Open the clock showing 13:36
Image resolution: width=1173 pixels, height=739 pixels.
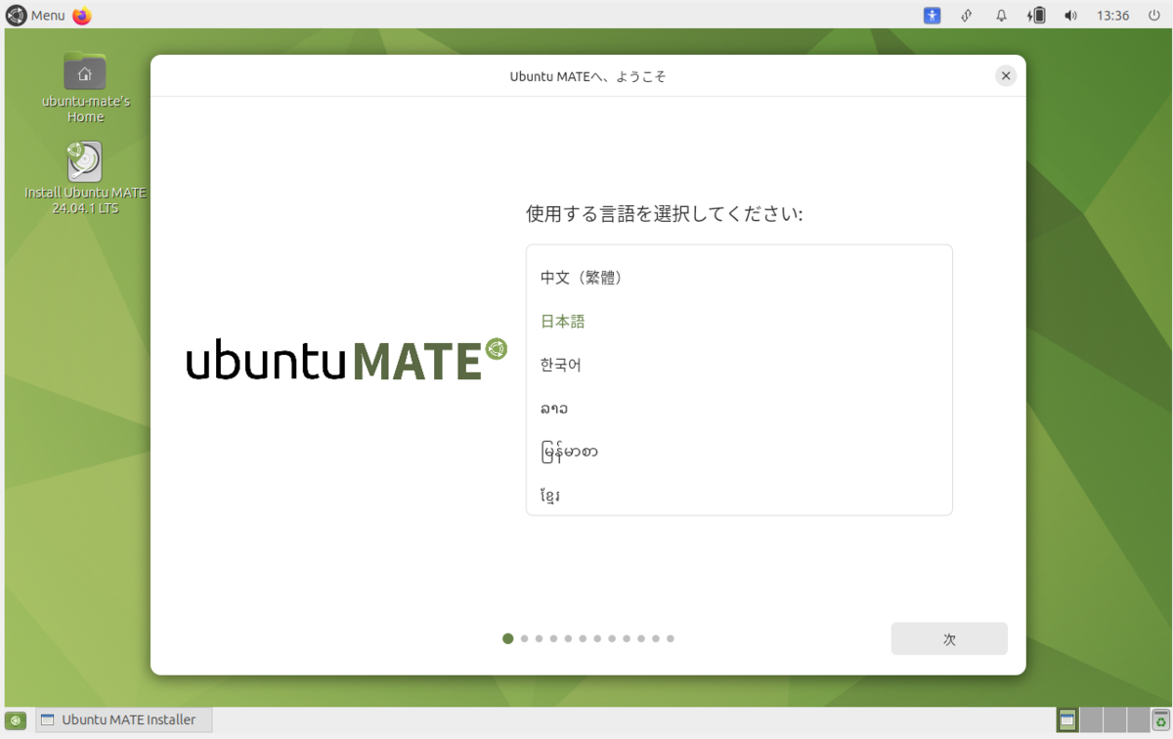(1113, 16)
